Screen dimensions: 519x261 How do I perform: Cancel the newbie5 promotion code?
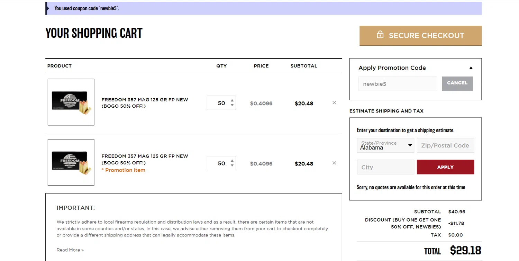tap(457, 83)
